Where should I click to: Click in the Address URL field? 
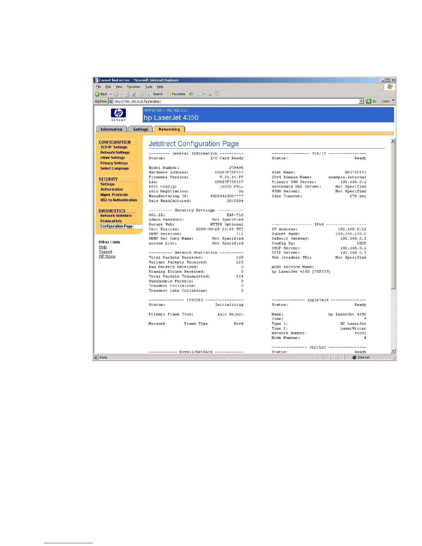click(x=236, y=101)
